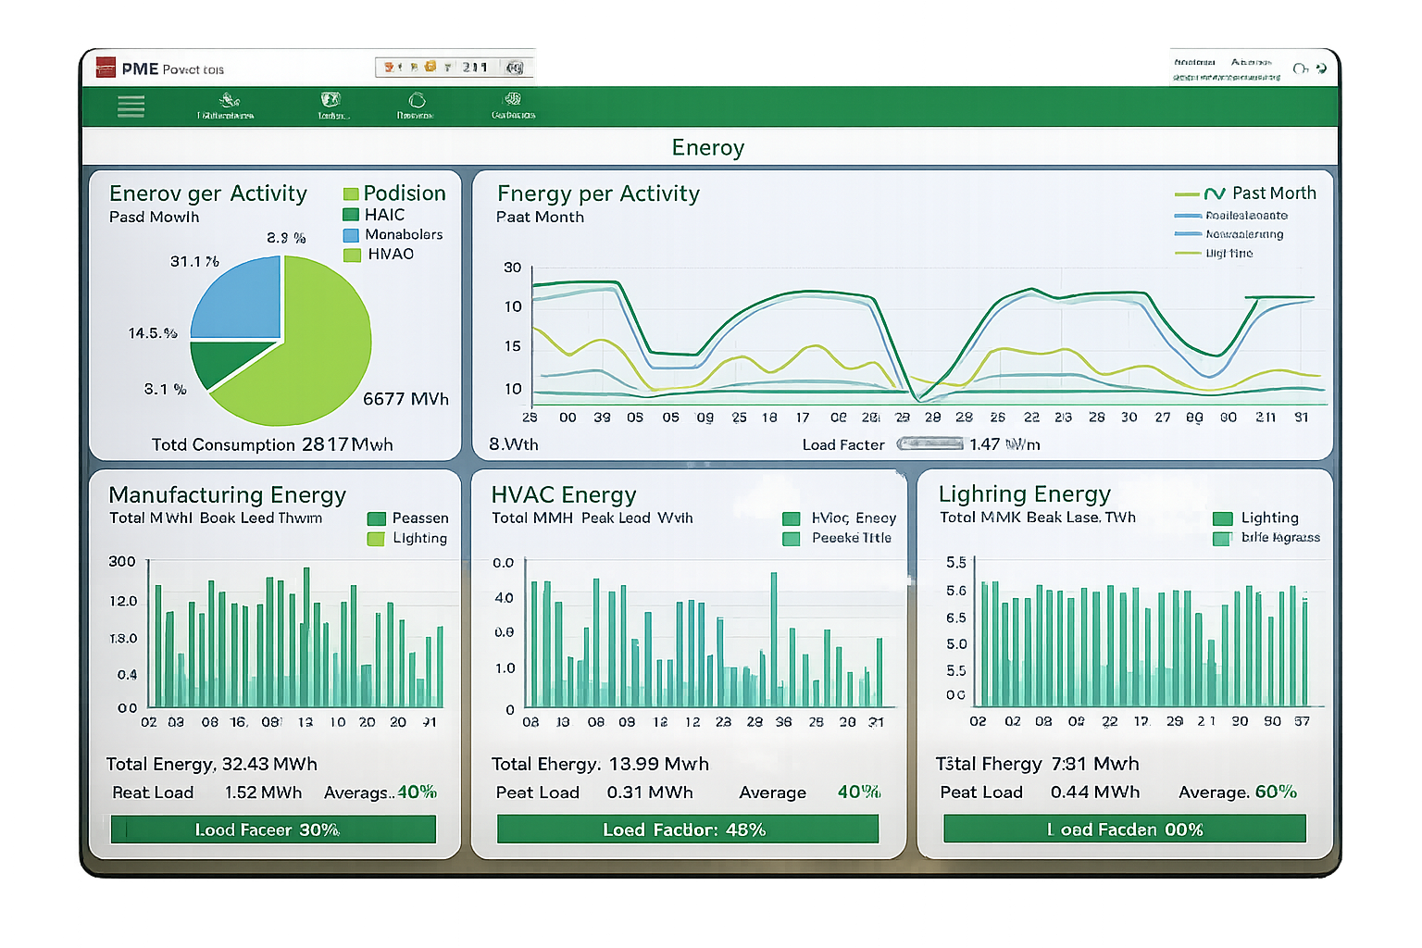Click the user icon at the far top-right corner
Image resolution: width=1422 pixels, height=948 pixels.
coord(1321,69)
